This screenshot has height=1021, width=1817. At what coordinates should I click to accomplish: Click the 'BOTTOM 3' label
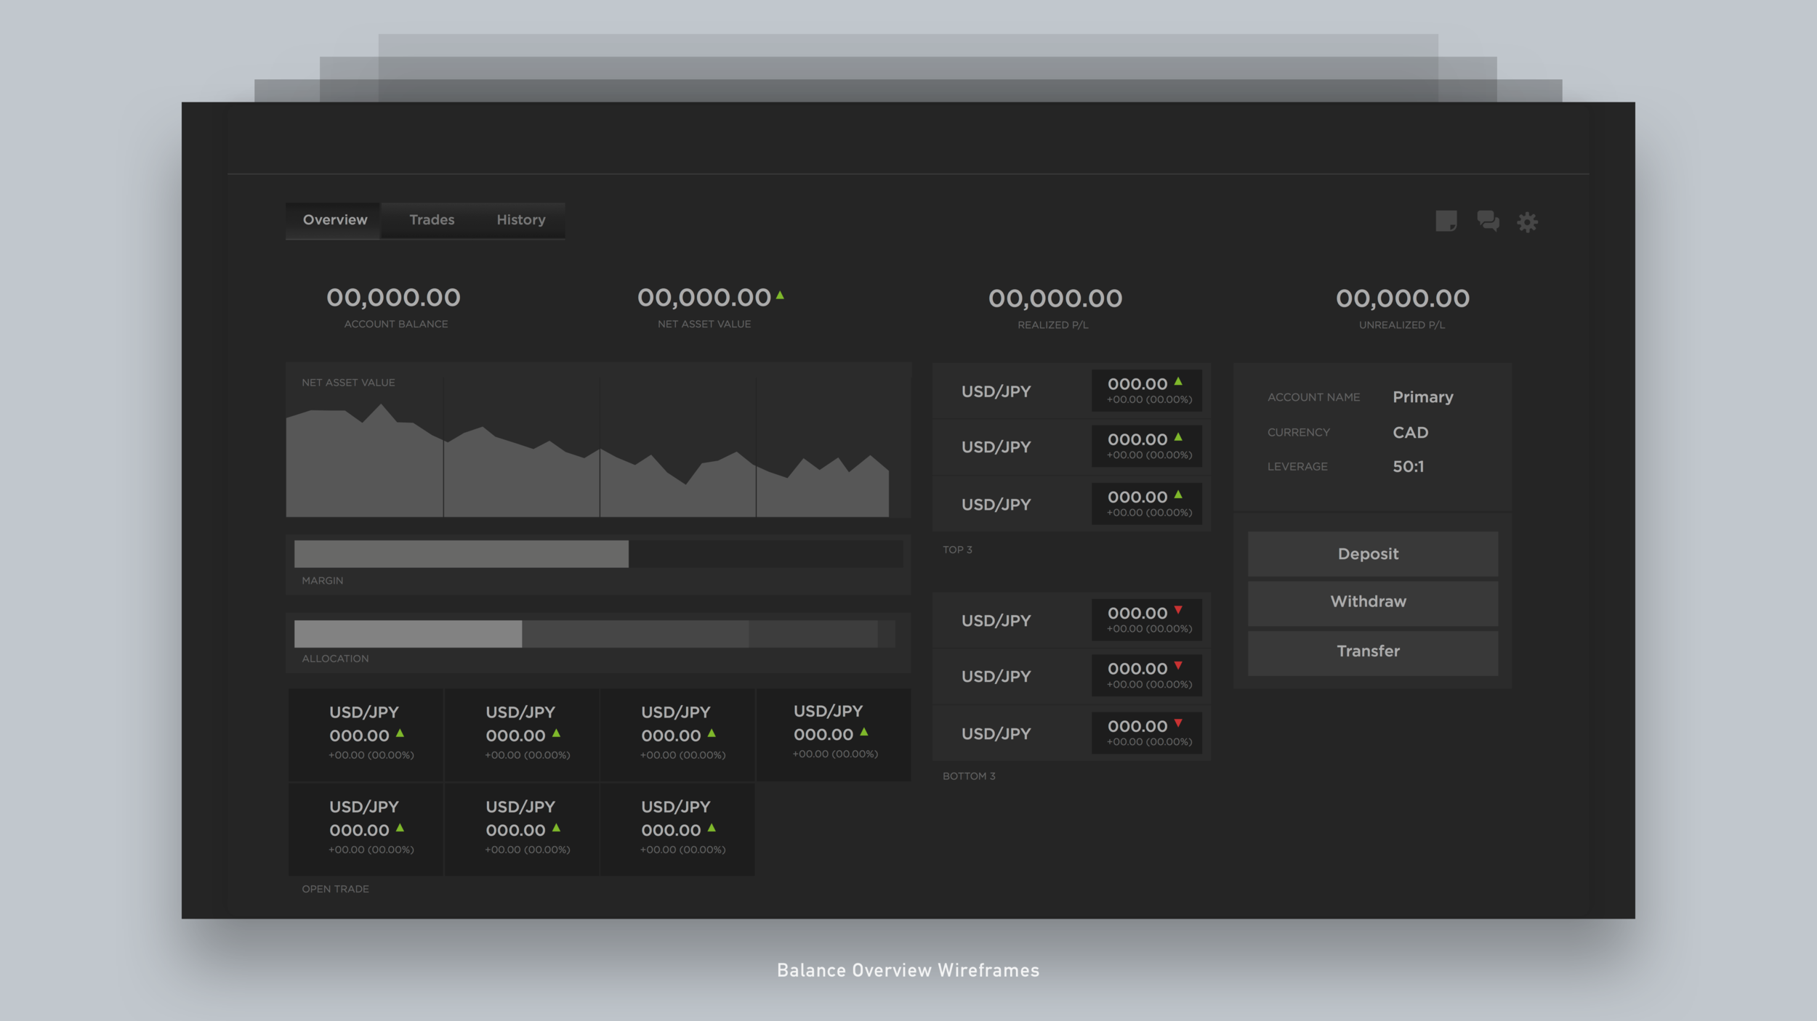point(969,776)
